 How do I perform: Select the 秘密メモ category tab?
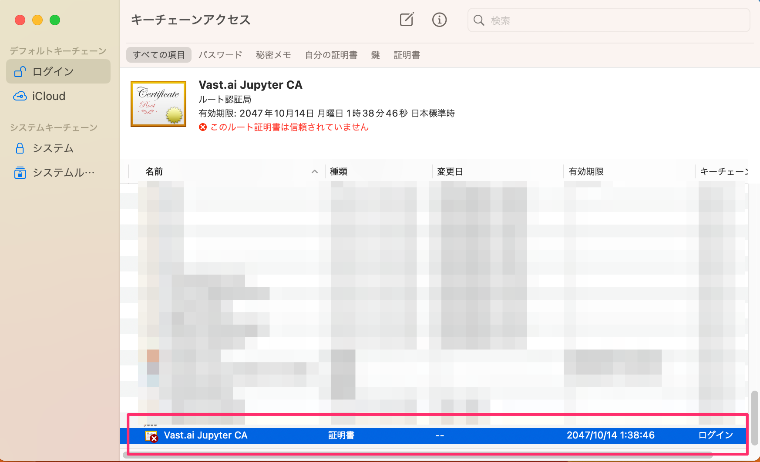click(x=273, y=55)
